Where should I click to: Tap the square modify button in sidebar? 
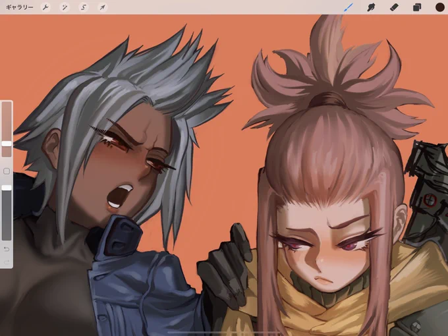7,171
